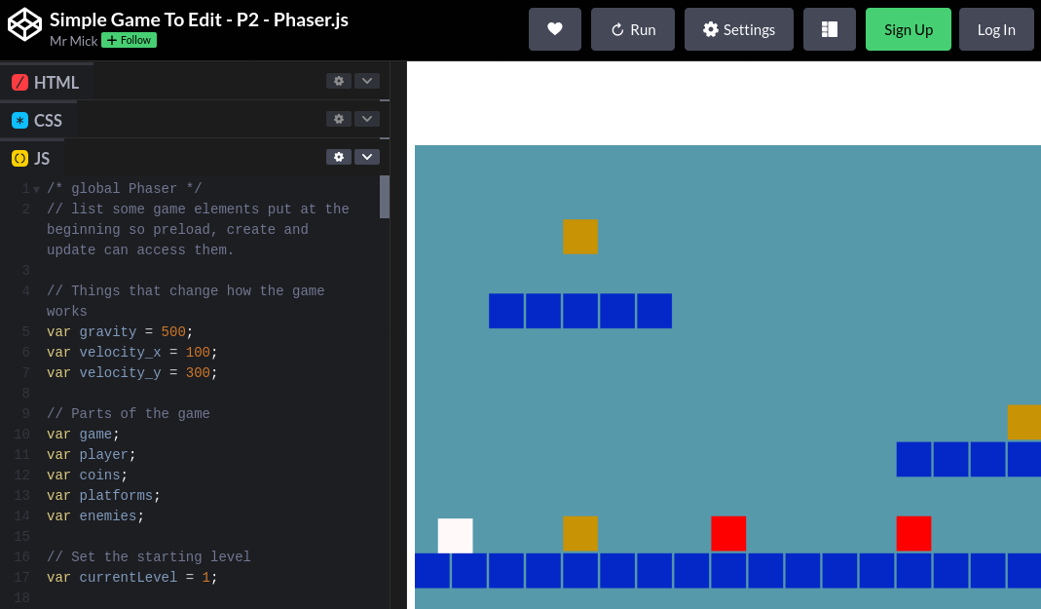This screenshot has width=1041, height=609.
Task: Open the CSS panel settings gear
Action: click(x=338, y=119)
